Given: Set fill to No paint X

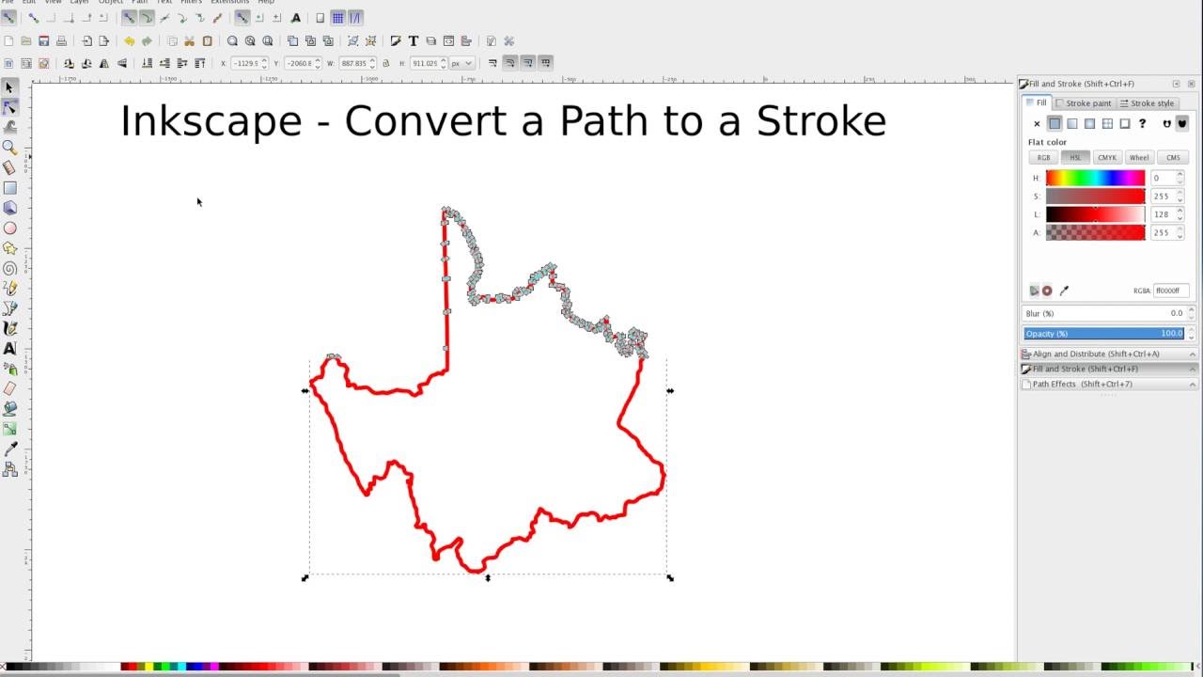Looking at the screenshot, I should 1037,123.
